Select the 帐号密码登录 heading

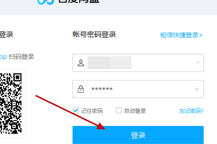click(x=94, y=35)
